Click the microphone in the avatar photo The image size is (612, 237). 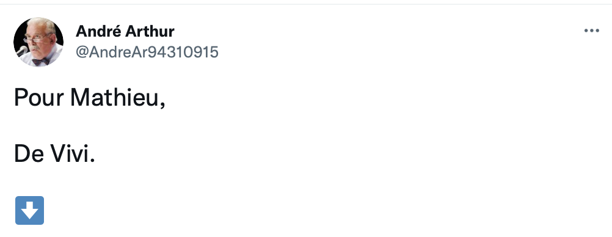(21, 51)
